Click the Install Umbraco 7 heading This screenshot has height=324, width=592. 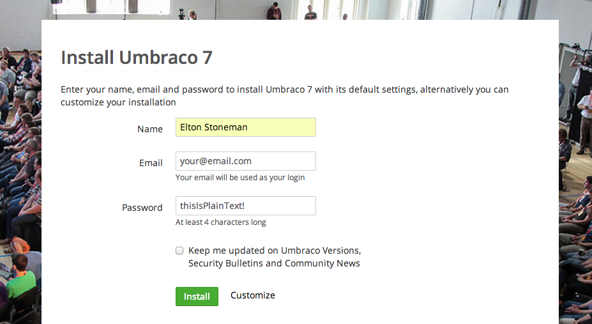(136, 58)
